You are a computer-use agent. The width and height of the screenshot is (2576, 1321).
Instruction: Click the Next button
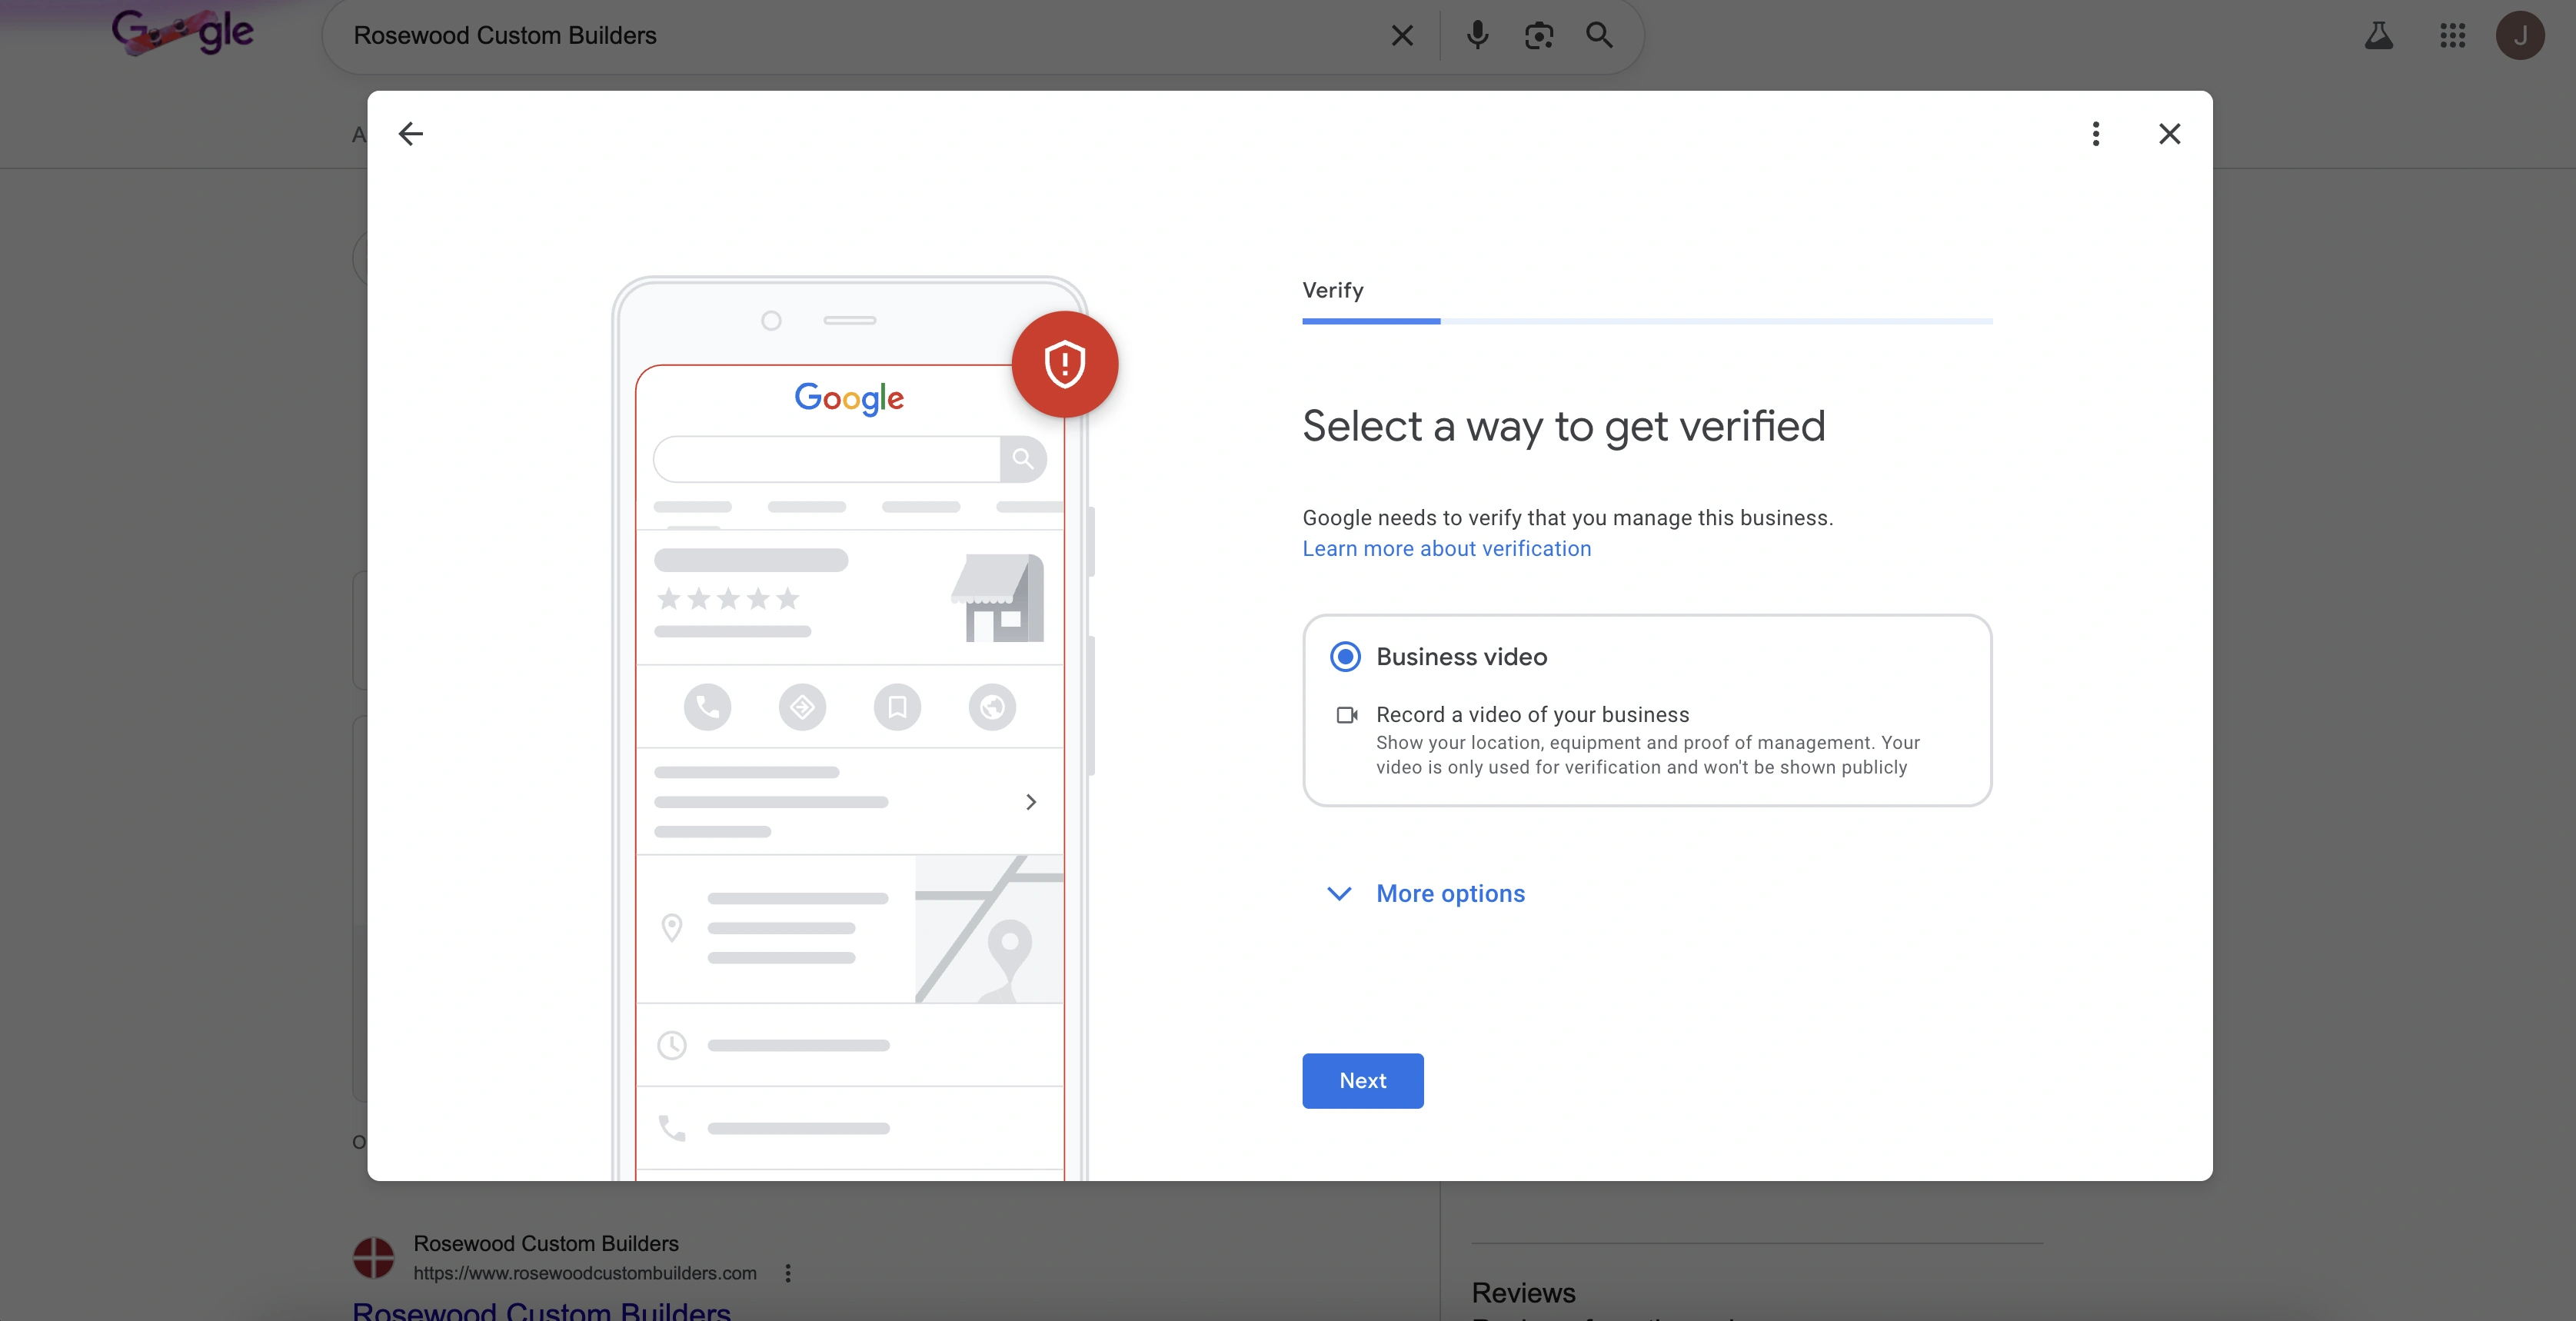[x=1362, y=1081]
